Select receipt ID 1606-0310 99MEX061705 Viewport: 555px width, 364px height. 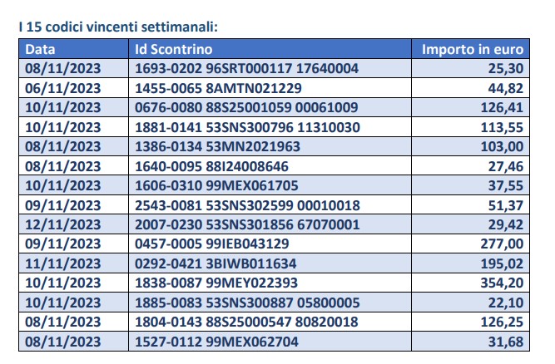click(x=216, y=186)
